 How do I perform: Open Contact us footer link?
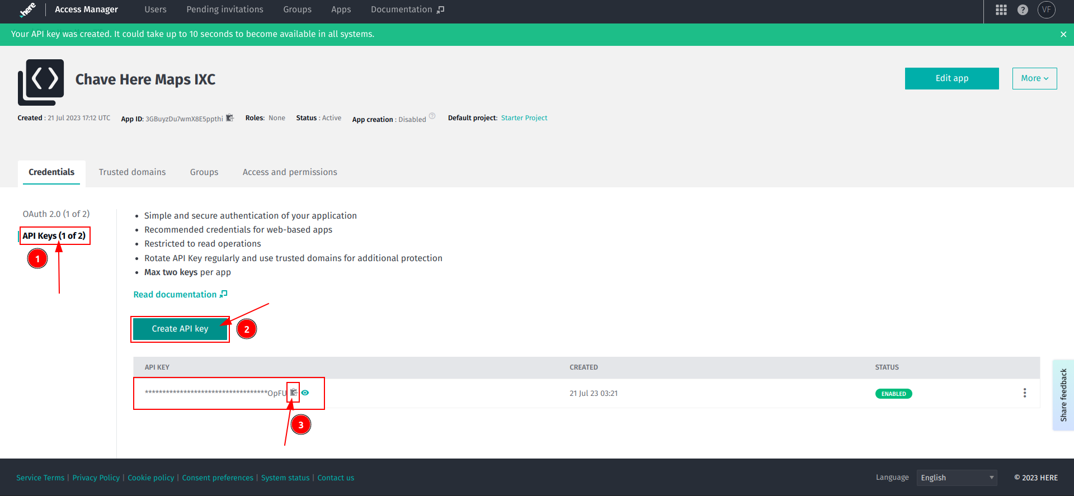336,478
